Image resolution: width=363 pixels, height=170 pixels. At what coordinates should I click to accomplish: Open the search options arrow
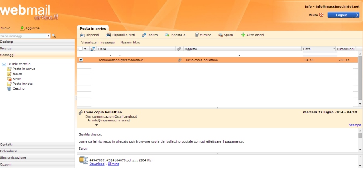click(x=48, y=36)
